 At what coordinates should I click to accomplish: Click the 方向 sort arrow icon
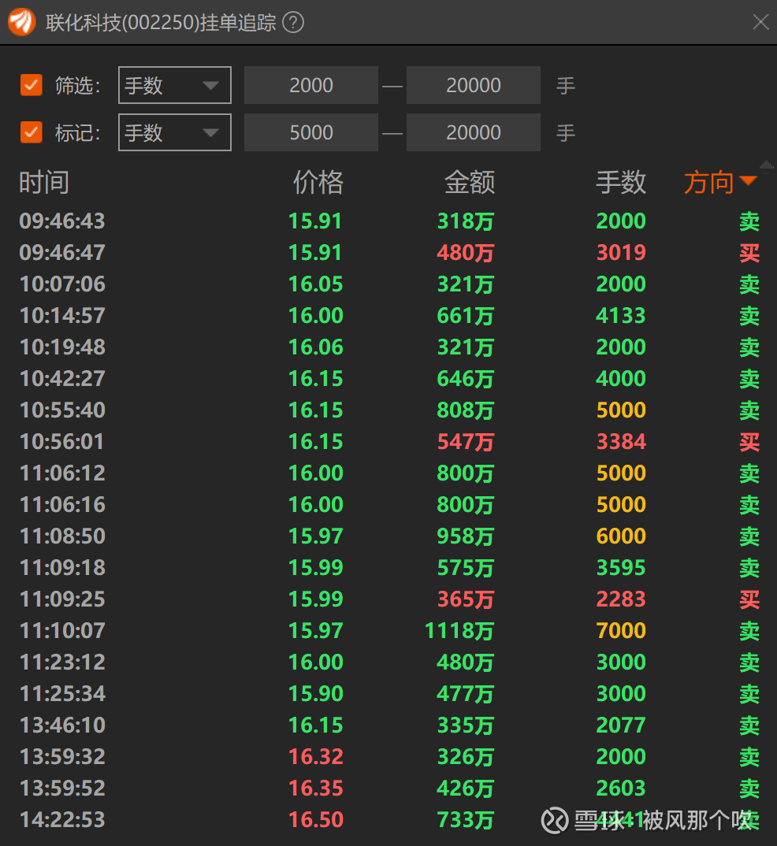point(748,182)
